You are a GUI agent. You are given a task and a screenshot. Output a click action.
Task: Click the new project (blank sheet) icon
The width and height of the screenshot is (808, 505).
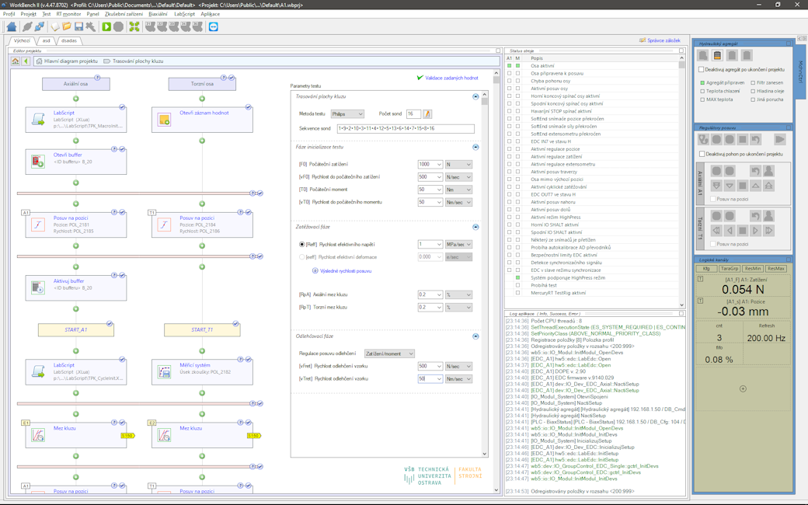[x=54, y=26]
